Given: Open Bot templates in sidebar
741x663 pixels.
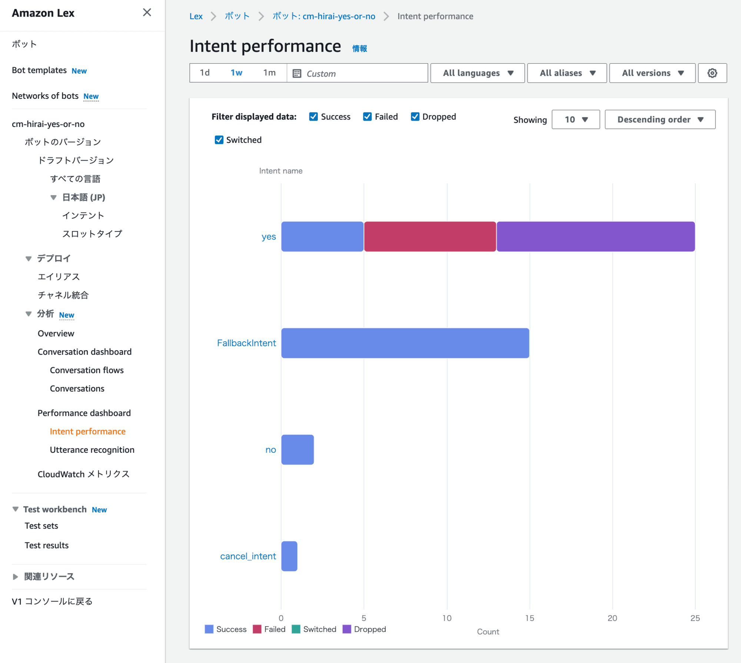Looking at the screenshot, I should tap(39, 70).
